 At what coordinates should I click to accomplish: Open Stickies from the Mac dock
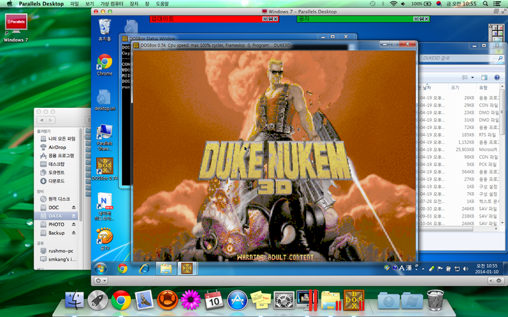(260, 300)
